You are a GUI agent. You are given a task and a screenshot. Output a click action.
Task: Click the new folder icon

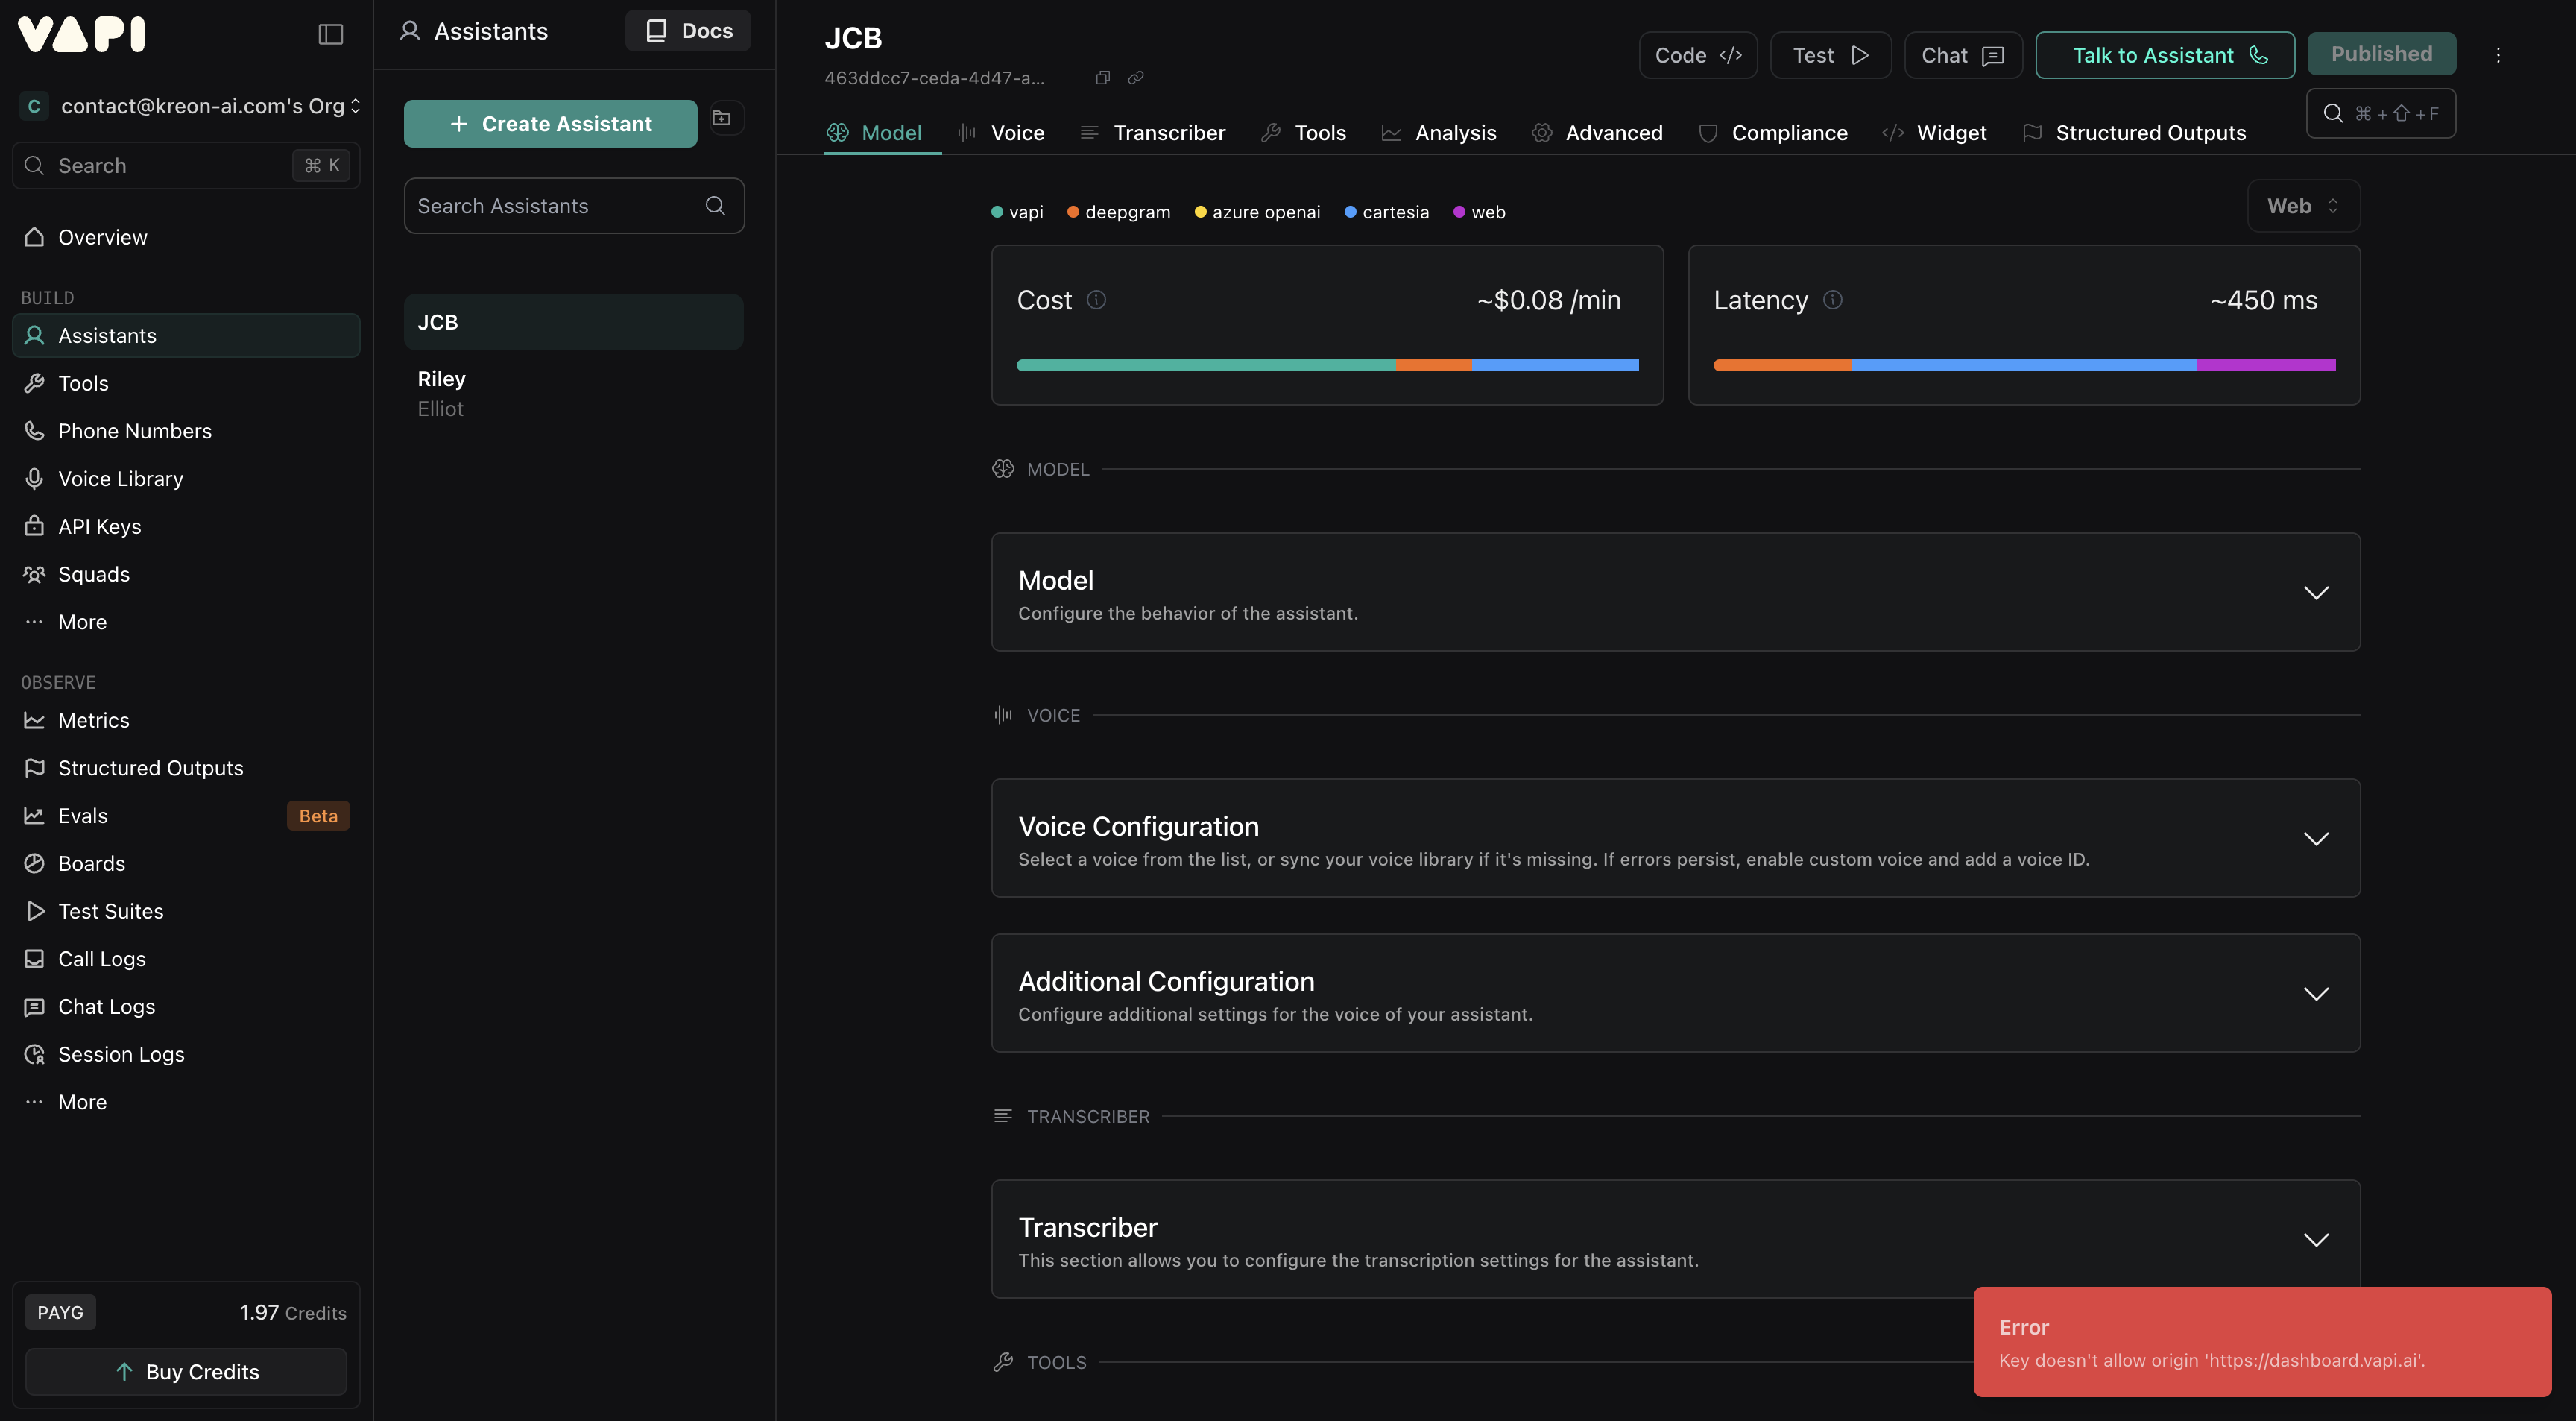click(x=721, y=118)
